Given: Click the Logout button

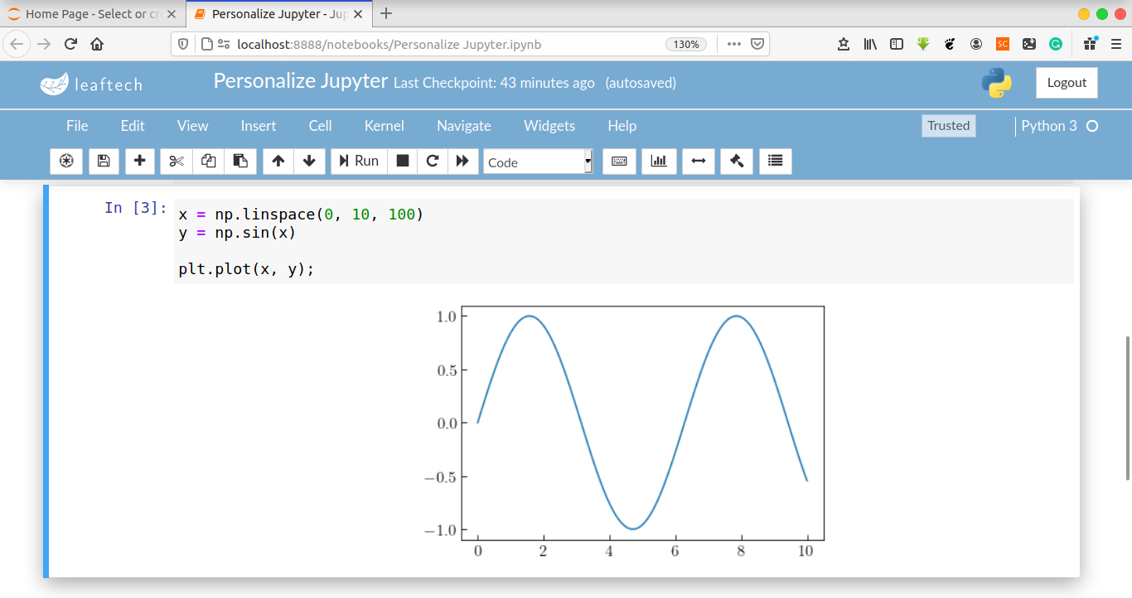Looking at the screenshot, I should tap(1067, 83).
